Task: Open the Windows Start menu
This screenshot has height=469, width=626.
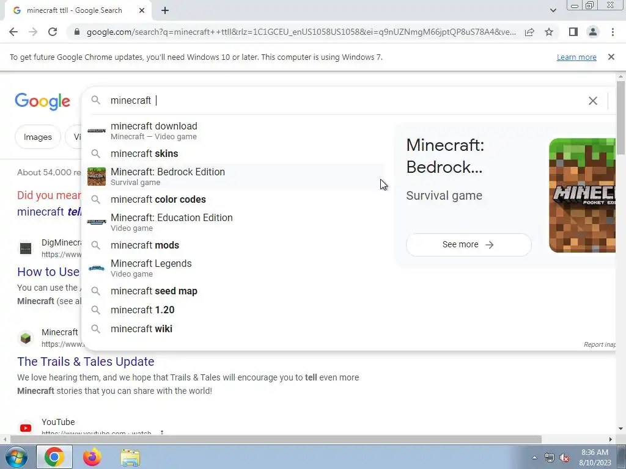Action: (x=17, y=457)
